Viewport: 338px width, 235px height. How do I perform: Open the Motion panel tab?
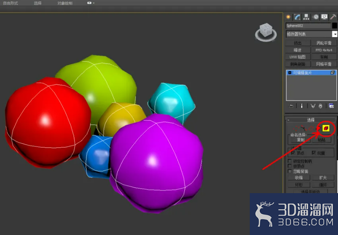click(x=315, y=17)
